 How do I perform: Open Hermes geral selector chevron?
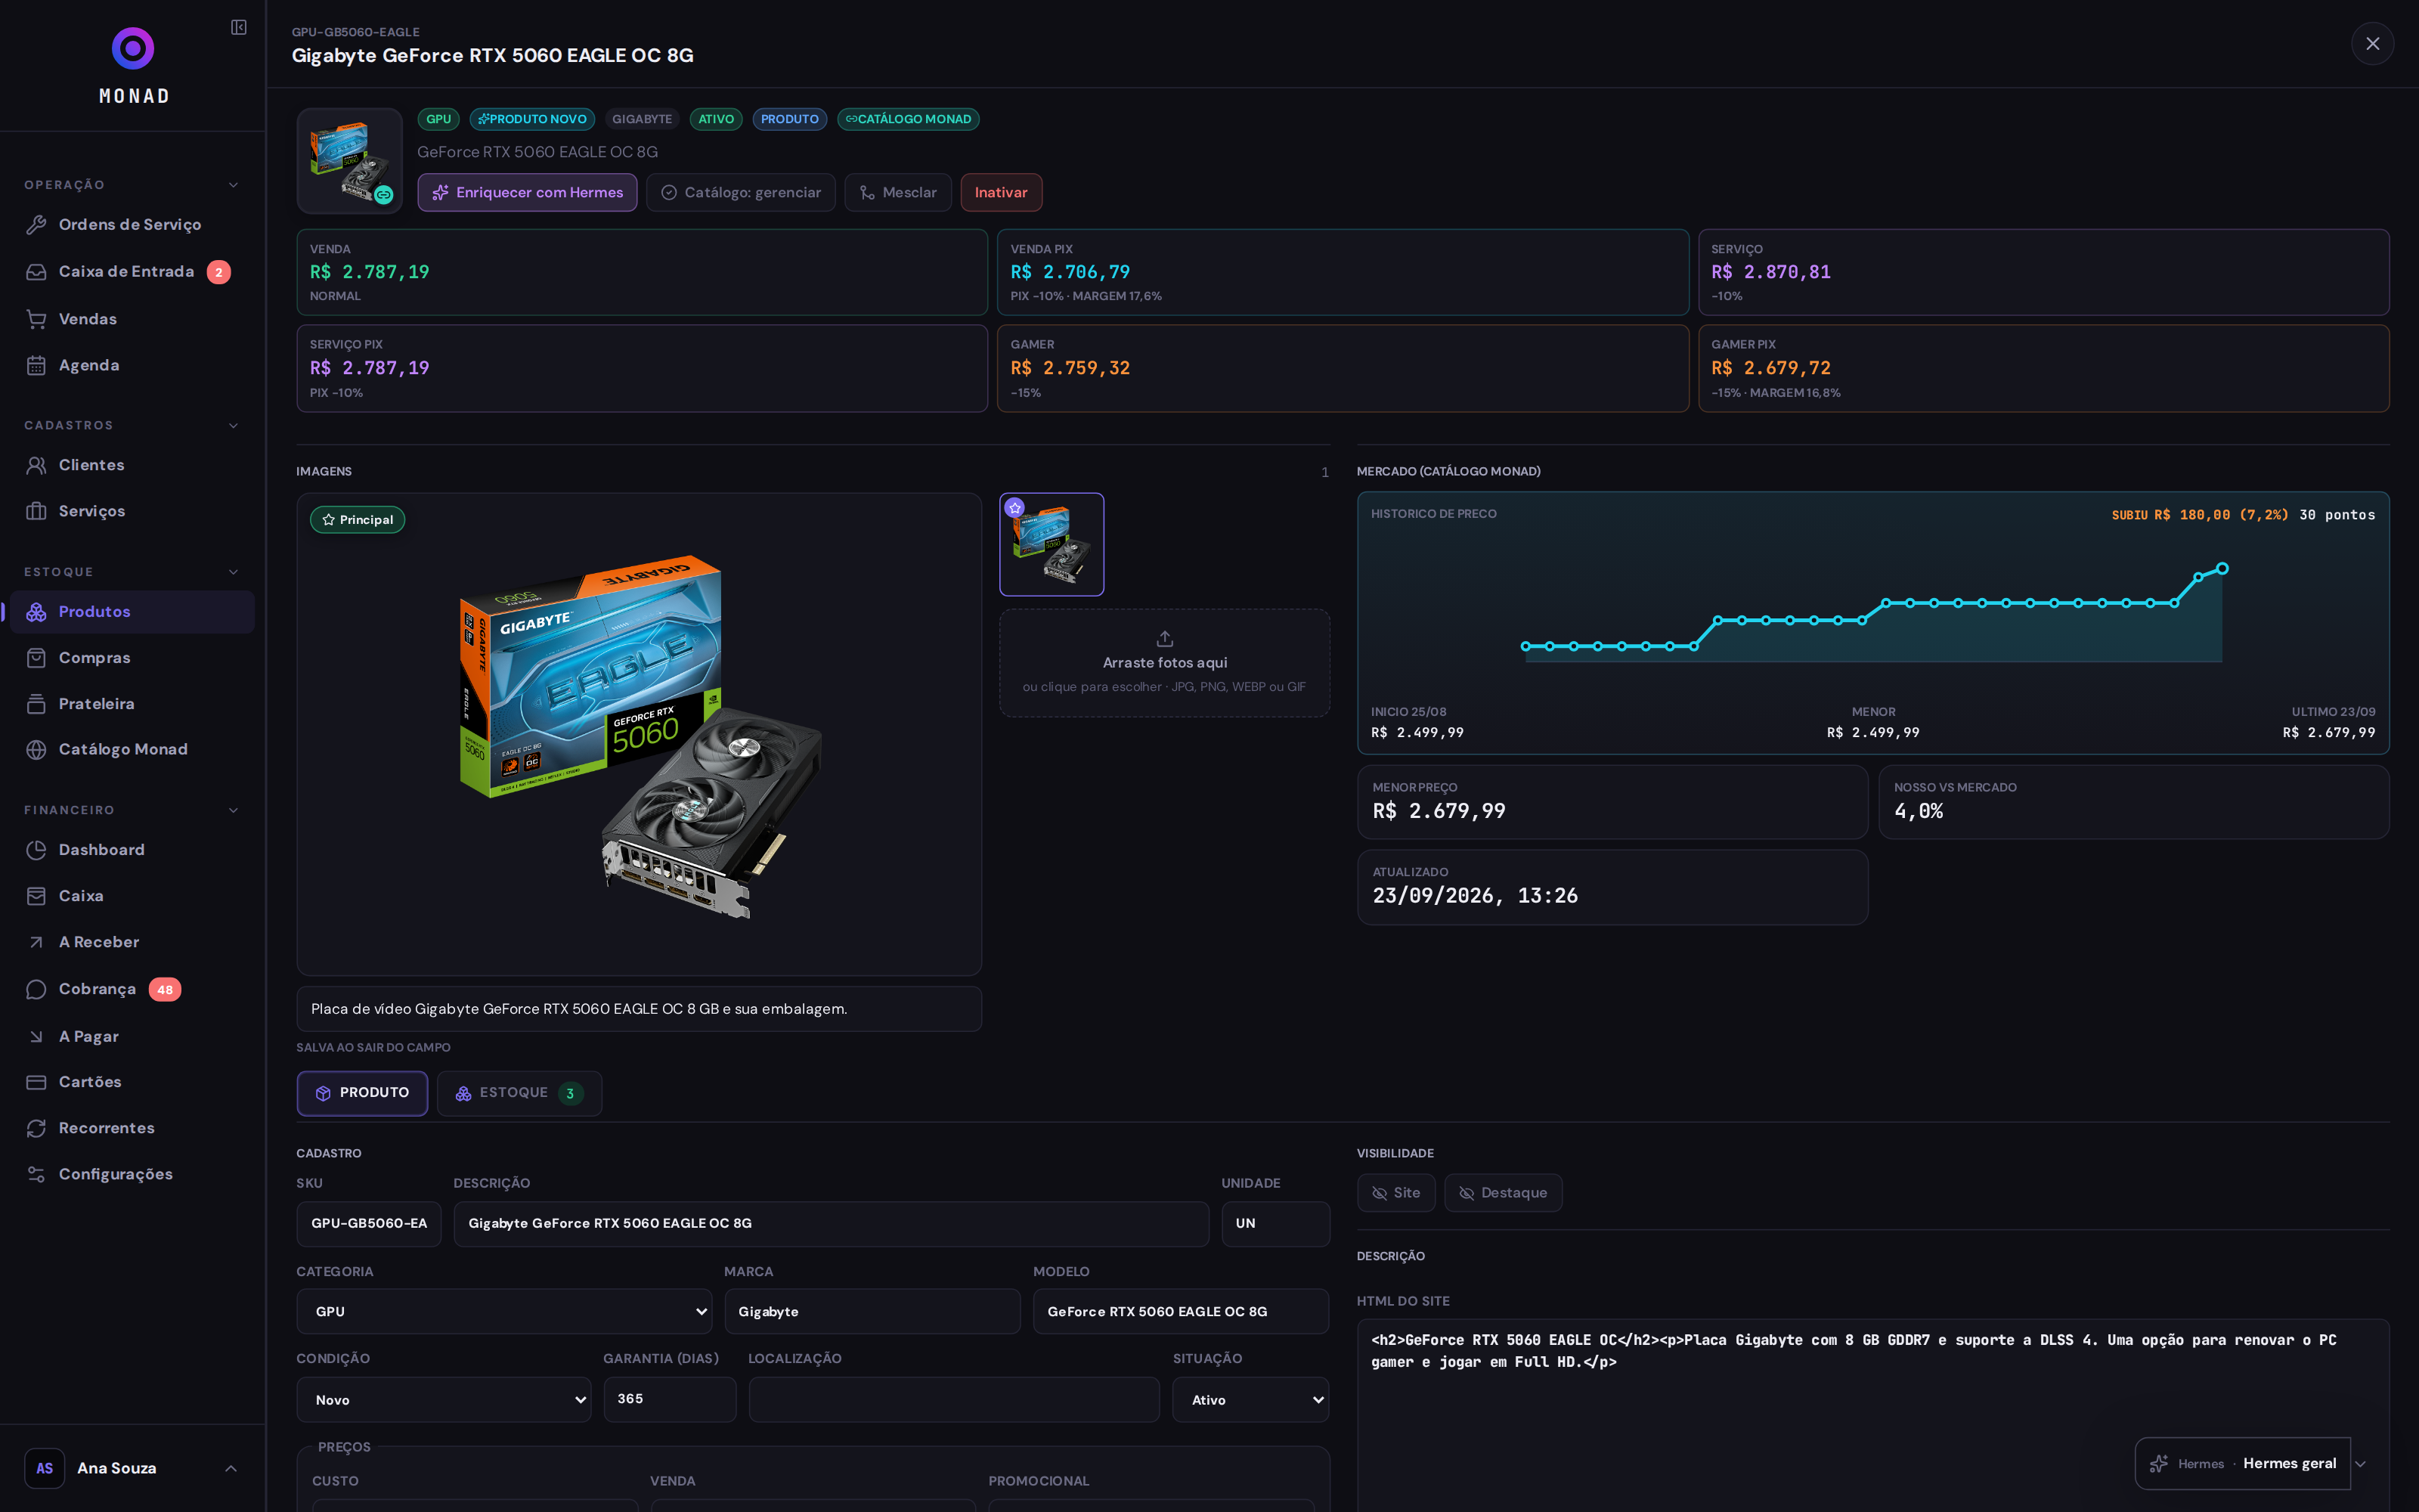(2360, 1464)
